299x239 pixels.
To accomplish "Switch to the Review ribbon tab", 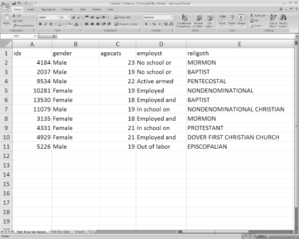I will 97,9.
